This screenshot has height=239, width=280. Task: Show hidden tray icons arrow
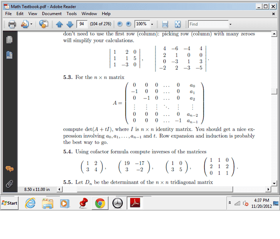(230, 203)
